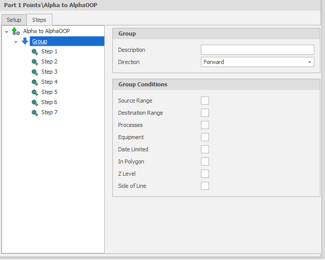Open the Direction dropdown
The width and height of the screenshot is (325, 260).
click(x=309, y=62)
